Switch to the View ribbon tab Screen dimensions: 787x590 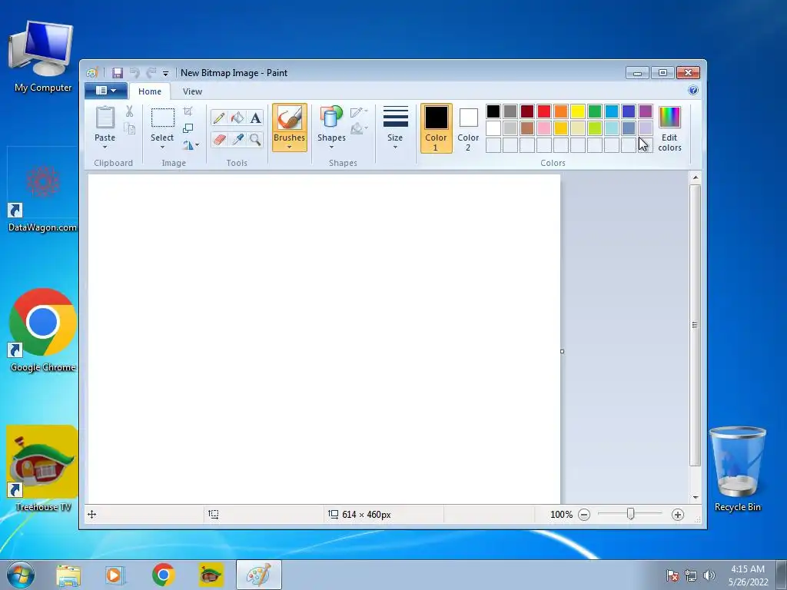192,91
